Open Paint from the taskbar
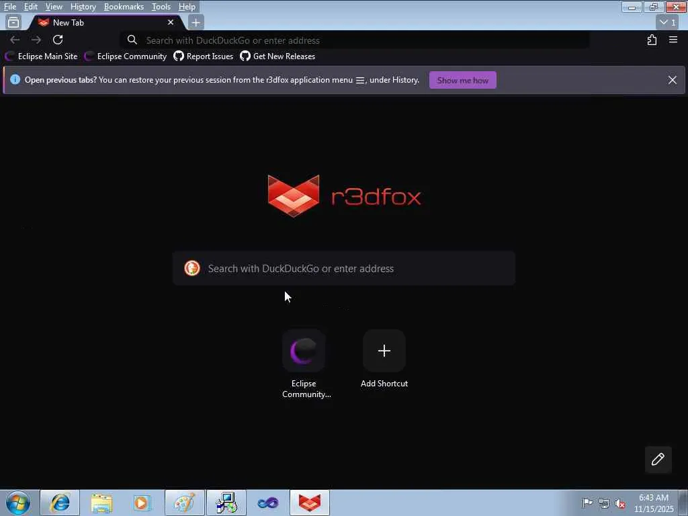 (185, 503)
